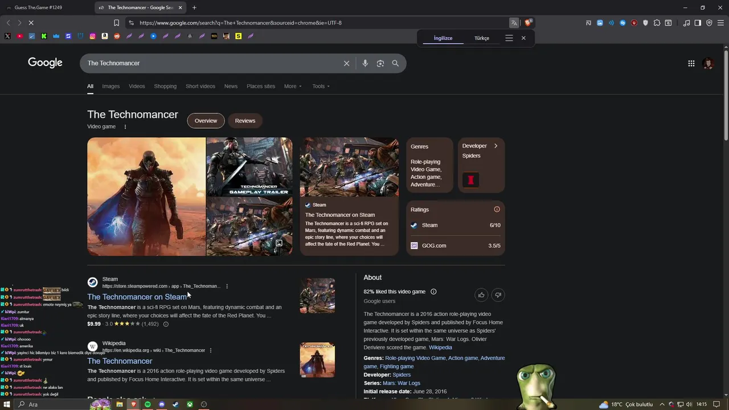Show hidden system tray icons
The height and width of the screenshot is (410, 729).
click(x=663, y=404)
